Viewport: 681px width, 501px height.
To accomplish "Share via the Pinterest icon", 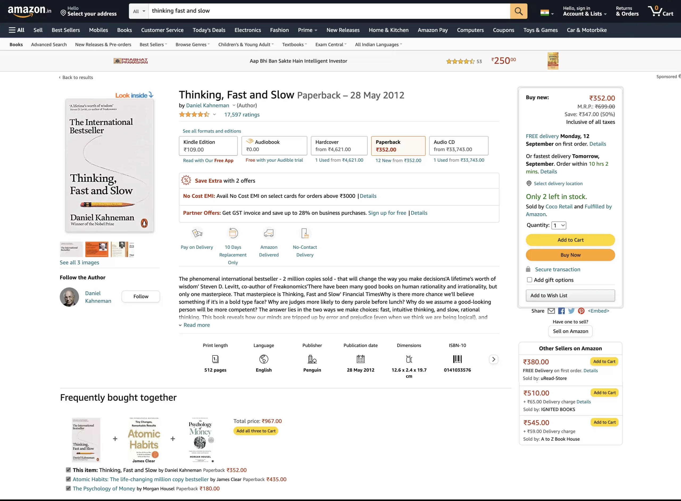I will (x=581, y=311).
